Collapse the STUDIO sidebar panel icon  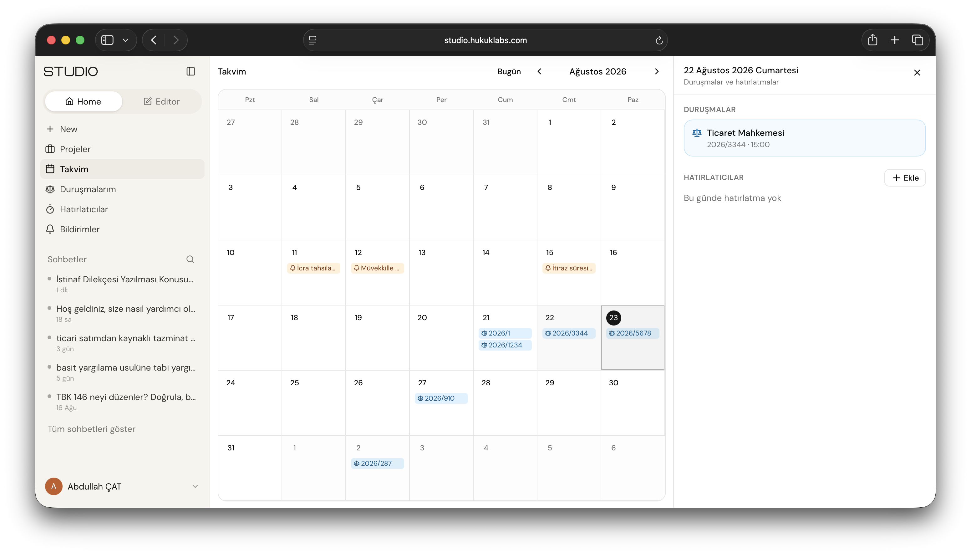(x=191, y=72)
